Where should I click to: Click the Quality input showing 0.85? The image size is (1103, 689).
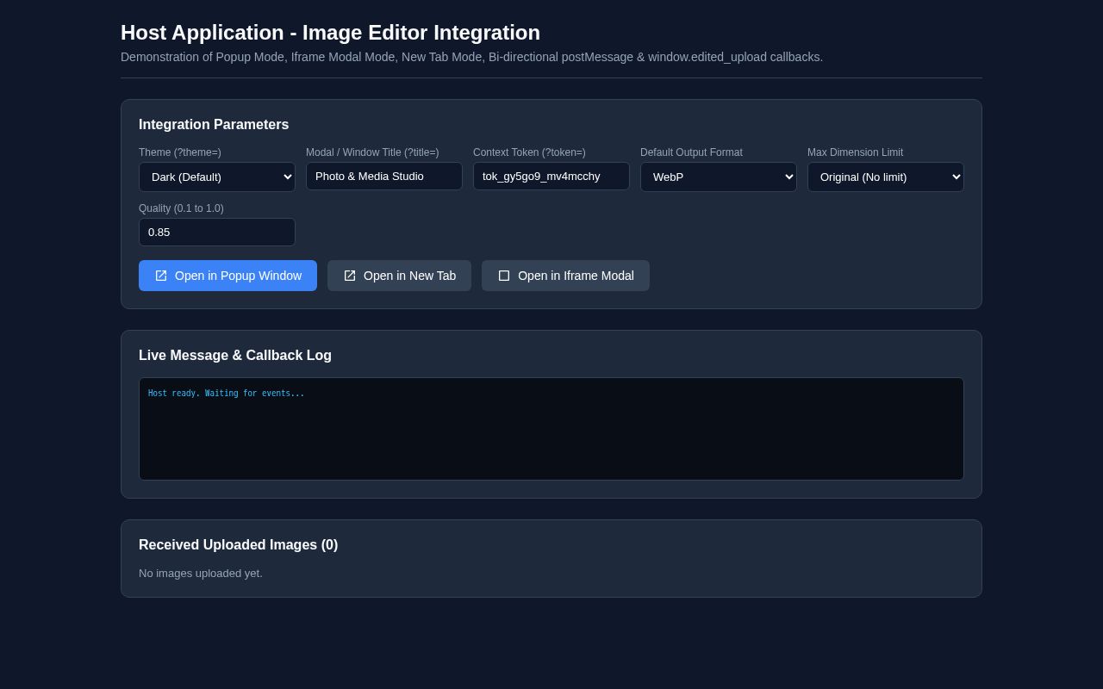217,233
